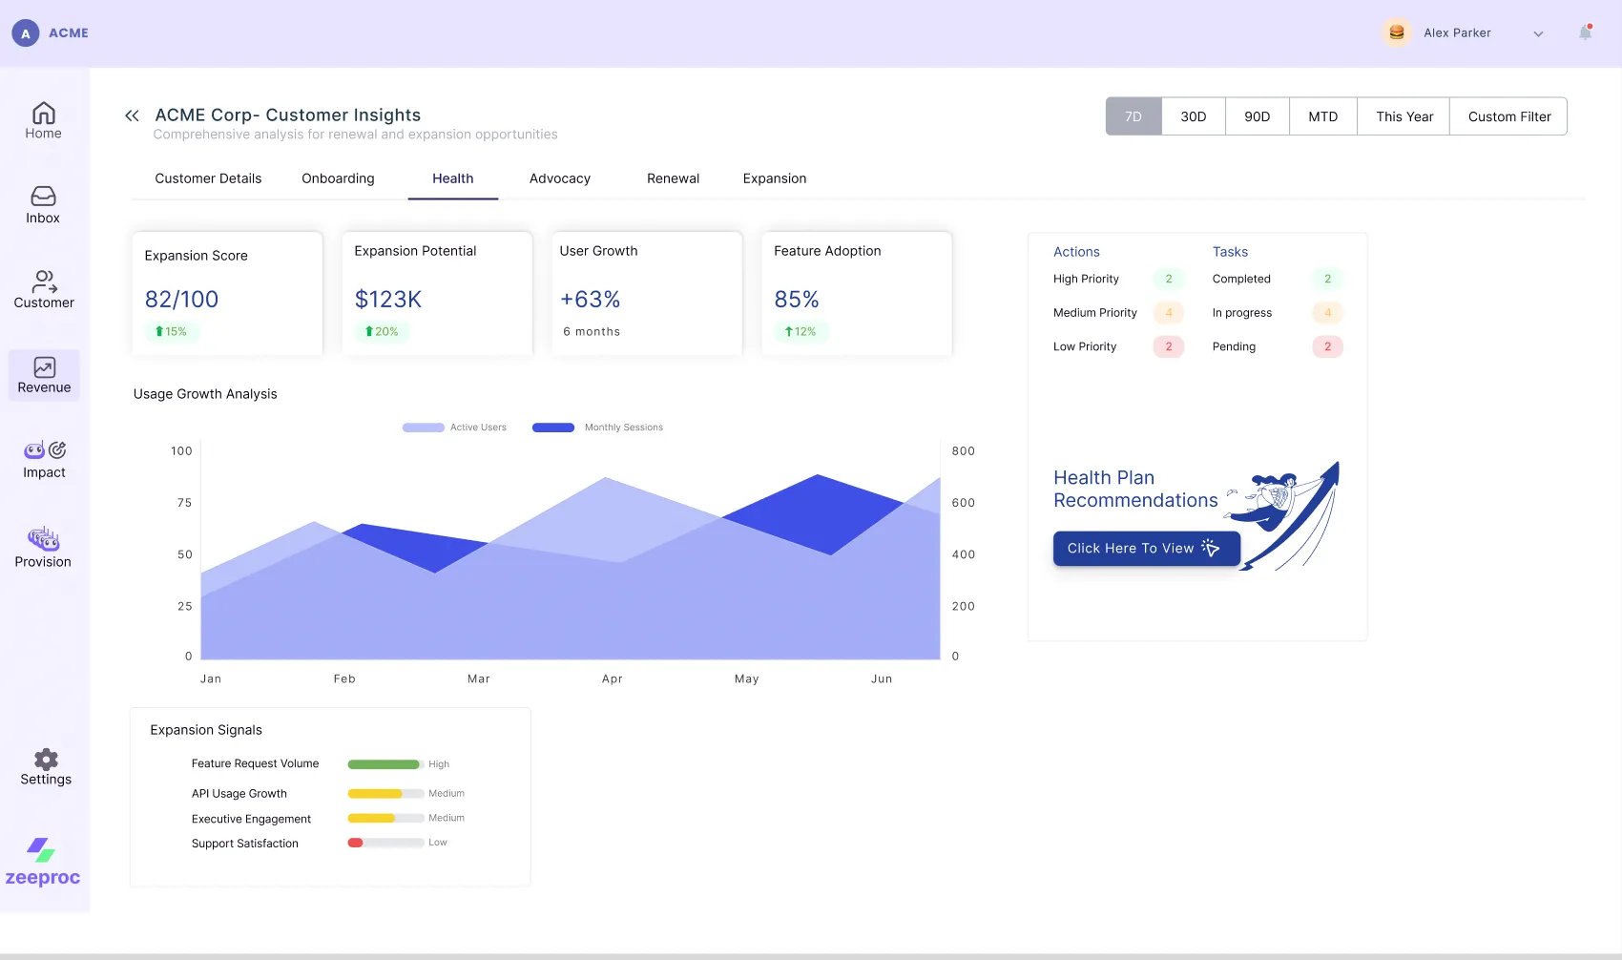Click the notification bell icon
1622x960 pixels.
1585,32
